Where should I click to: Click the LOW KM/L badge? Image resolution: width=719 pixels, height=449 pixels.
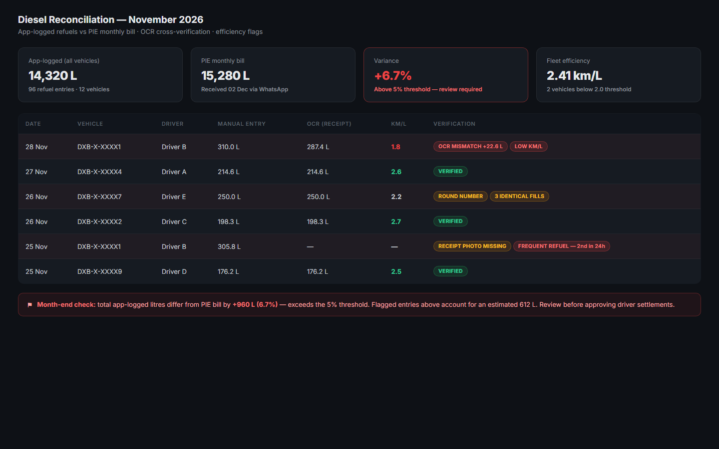click(x=529, y=146)
